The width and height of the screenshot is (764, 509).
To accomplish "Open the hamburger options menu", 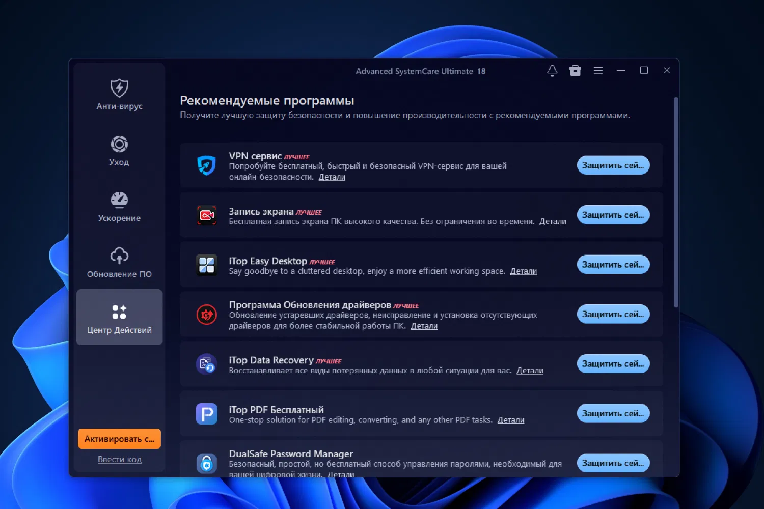I will pos(598,71).
